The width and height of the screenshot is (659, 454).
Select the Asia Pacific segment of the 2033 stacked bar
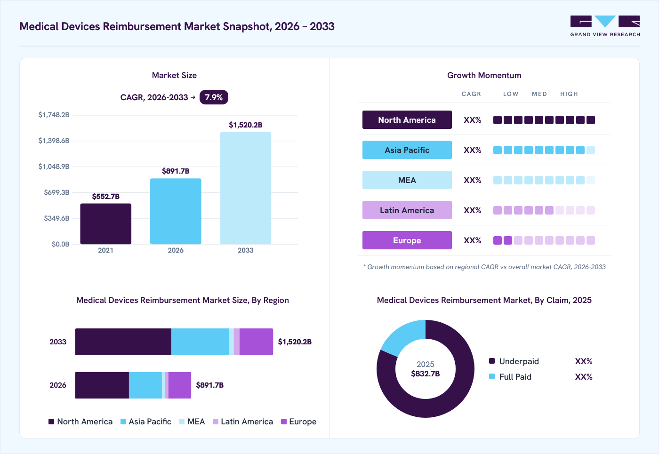200,342
